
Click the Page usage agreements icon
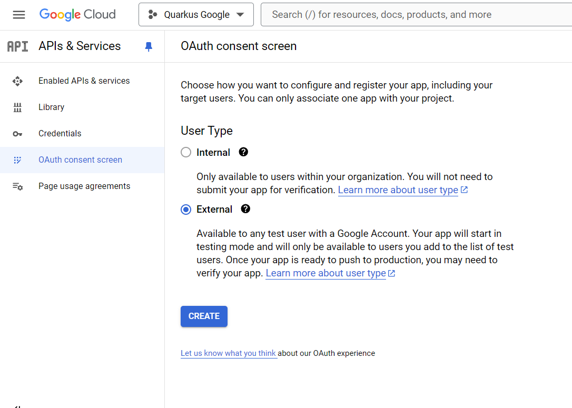click(17, 186)
